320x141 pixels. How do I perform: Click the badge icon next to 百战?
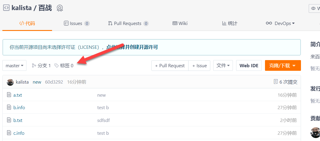tap(60, 8)
